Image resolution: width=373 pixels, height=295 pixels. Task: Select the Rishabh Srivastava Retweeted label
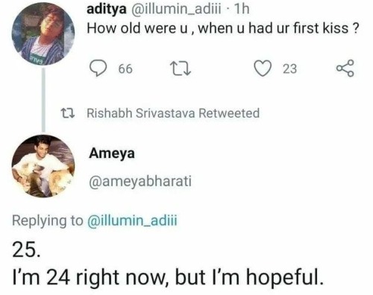pos(173,113)
